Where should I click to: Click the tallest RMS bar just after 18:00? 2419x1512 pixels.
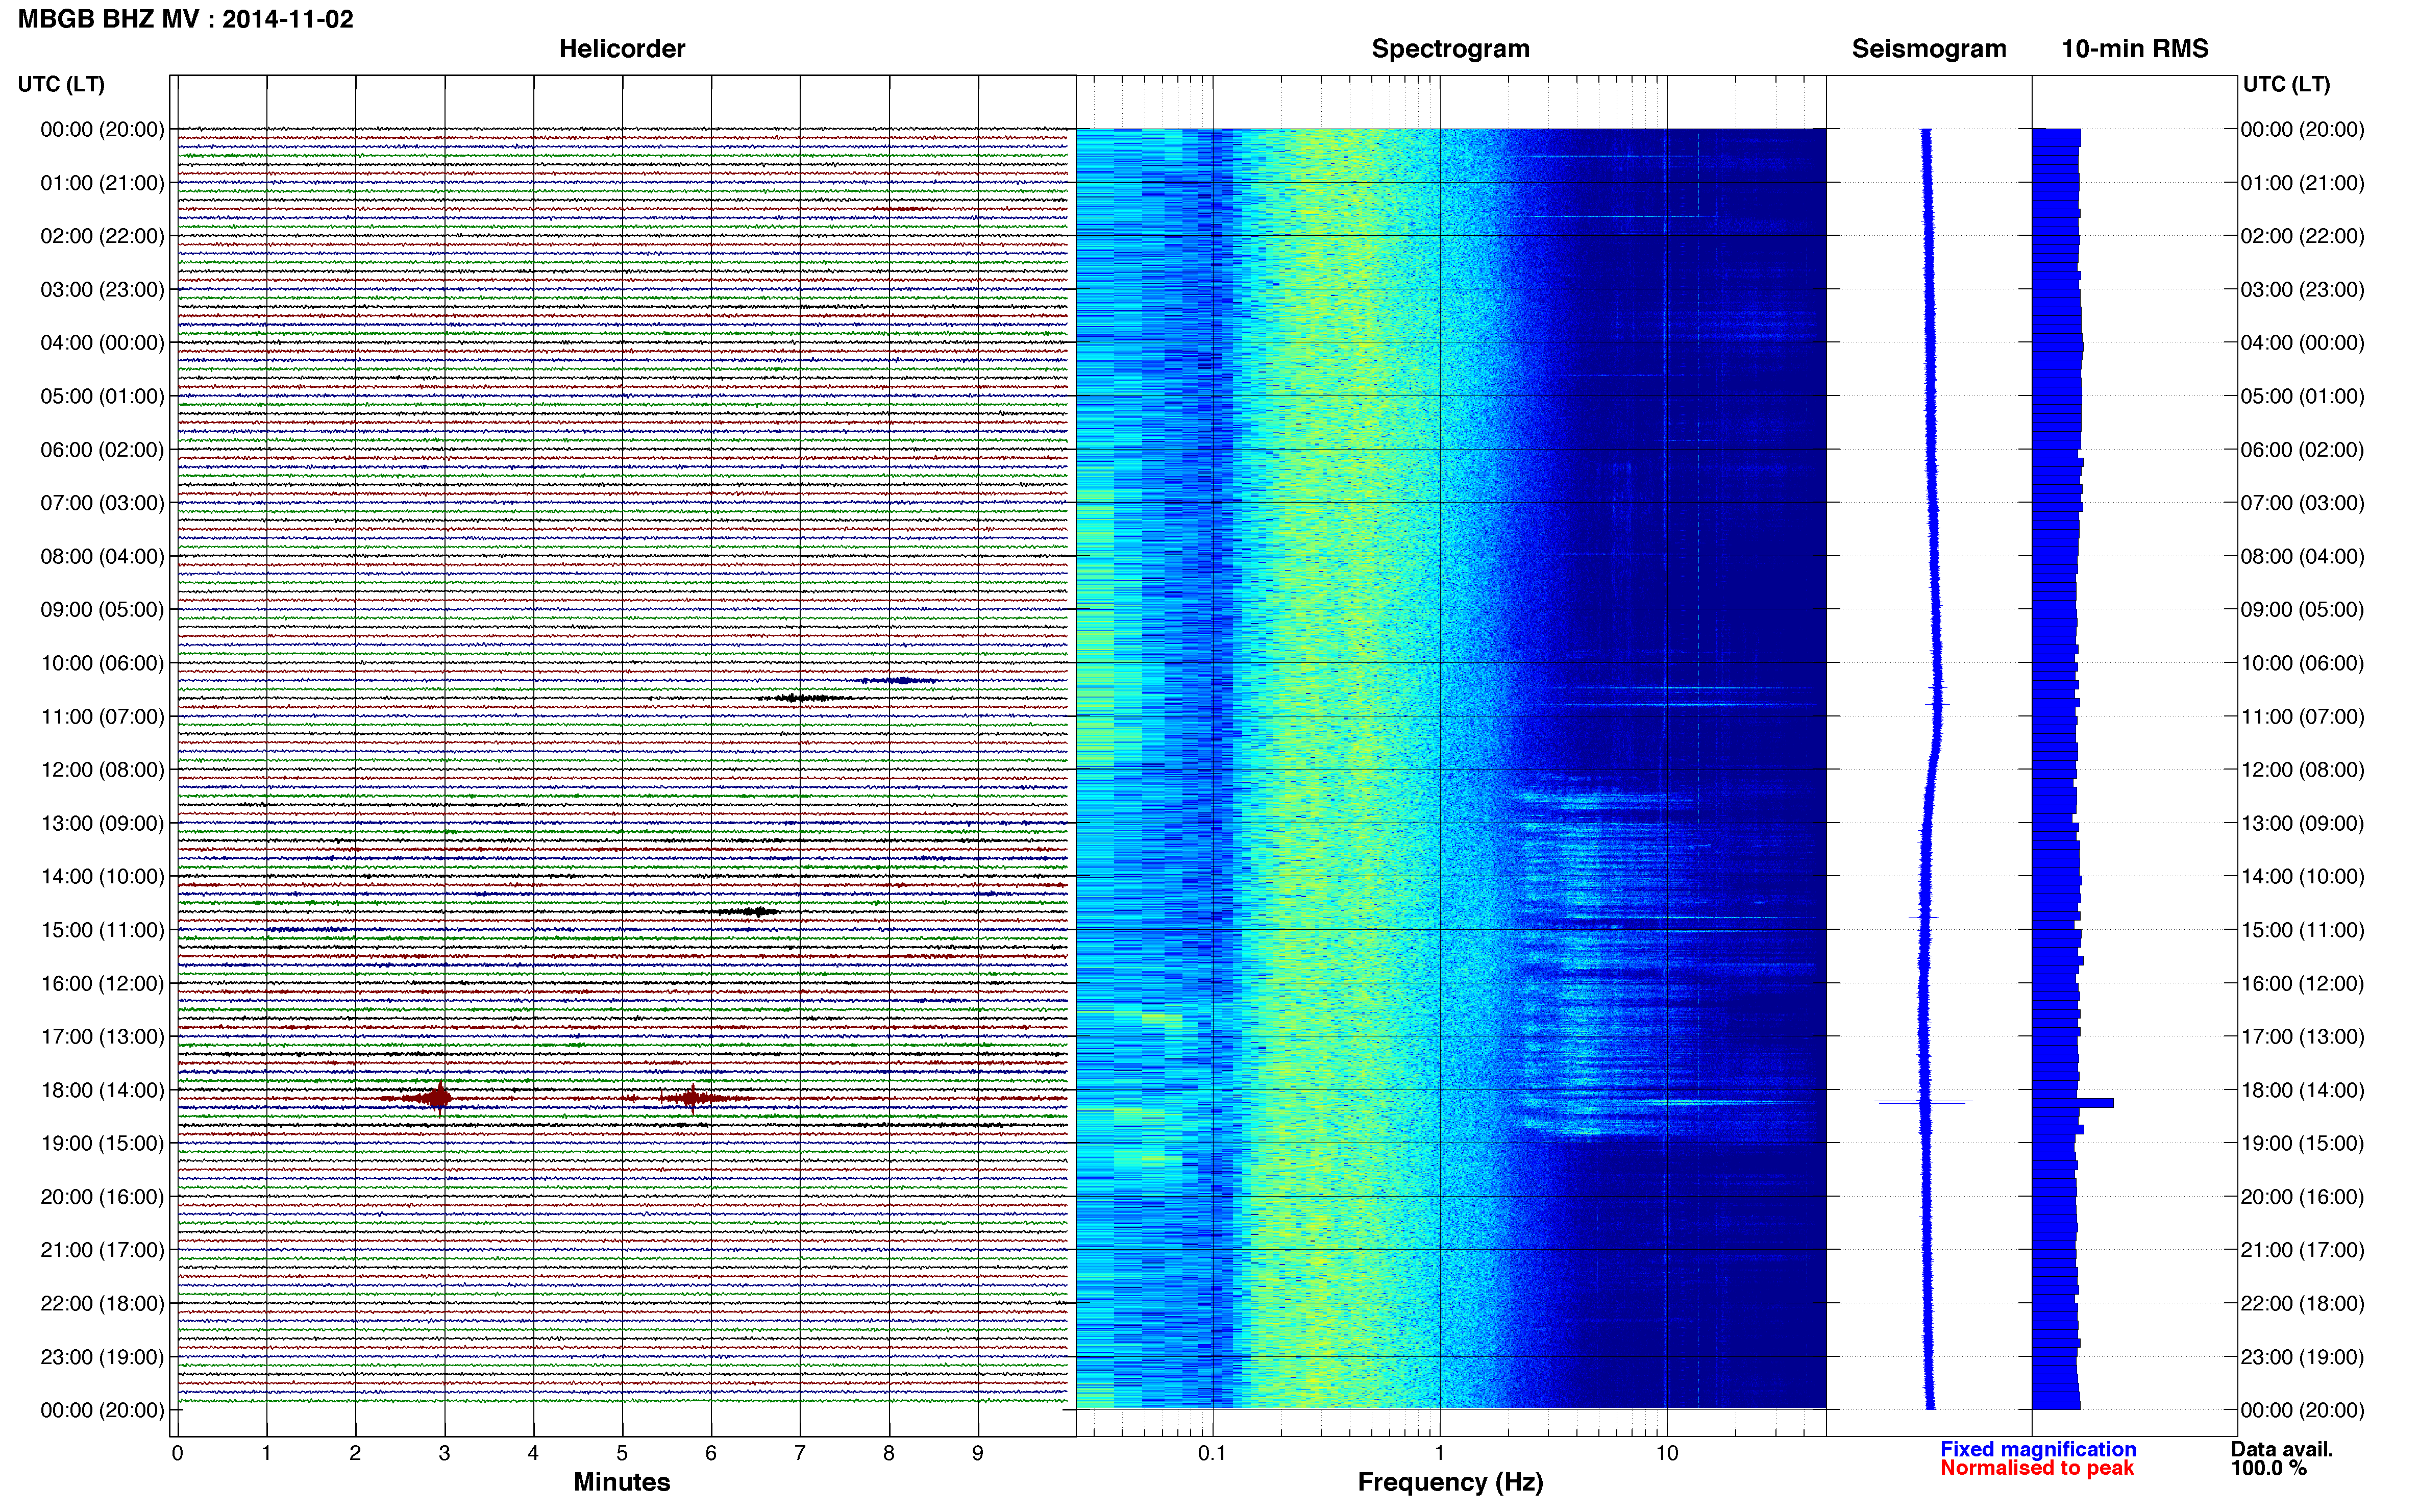pyautogui.click(x=2073, y=1103)
